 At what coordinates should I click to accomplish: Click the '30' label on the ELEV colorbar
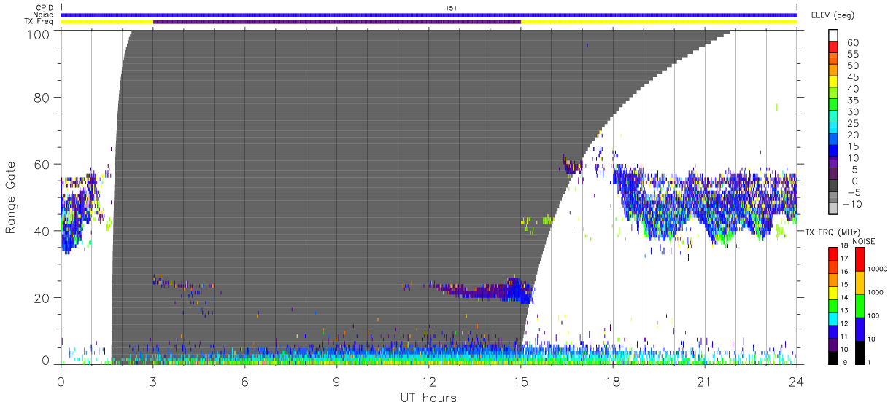tap(853, 111)
